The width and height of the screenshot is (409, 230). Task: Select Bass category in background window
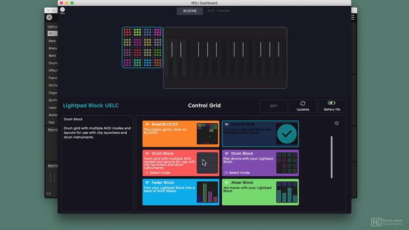[52, 41]
